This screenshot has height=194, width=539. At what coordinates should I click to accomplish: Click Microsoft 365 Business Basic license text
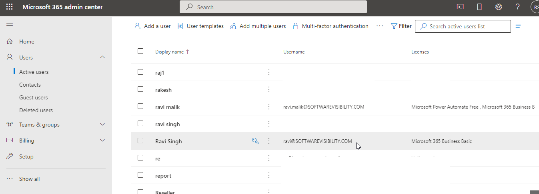(441, 141)
